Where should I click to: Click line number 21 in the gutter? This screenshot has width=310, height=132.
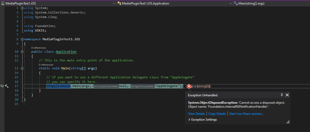coord(16,104)
